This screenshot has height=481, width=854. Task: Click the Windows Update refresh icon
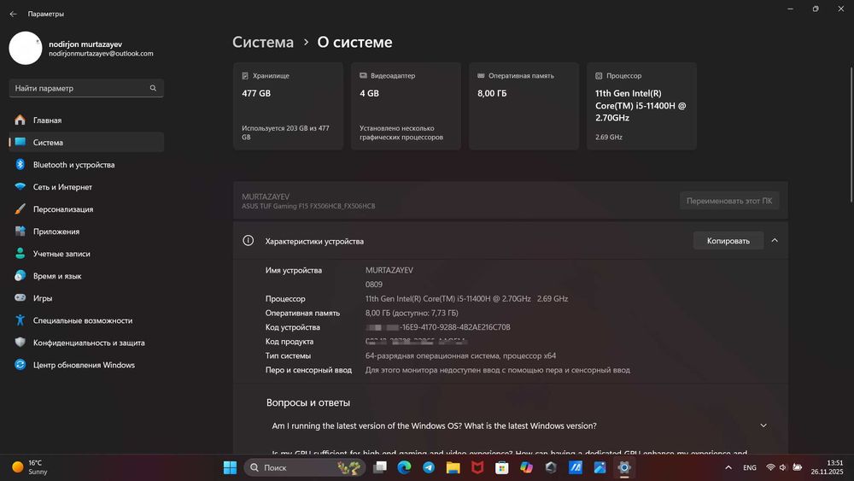(x=20, y=365)
